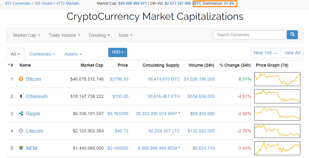Open the Ethereum name link
This screenshot has height=158, width=309.
click(x=37, y=96)
